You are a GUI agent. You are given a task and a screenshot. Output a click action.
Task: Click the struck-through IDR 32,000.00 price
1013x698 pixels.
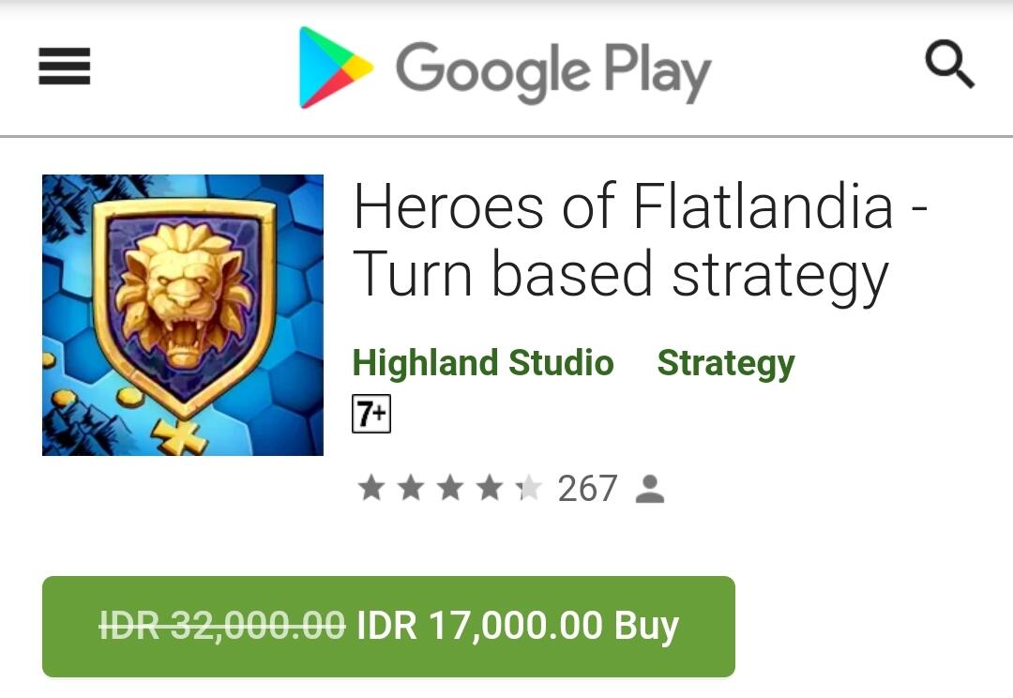(x=222, y=626)
